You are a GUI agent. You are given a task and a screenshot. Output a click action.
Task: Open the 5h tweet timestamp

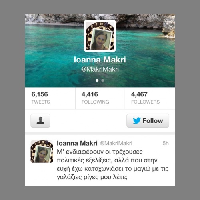point(166,143)
